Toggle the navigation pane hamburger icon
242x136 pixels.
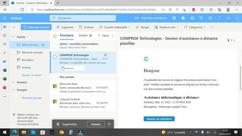point(14,27)
